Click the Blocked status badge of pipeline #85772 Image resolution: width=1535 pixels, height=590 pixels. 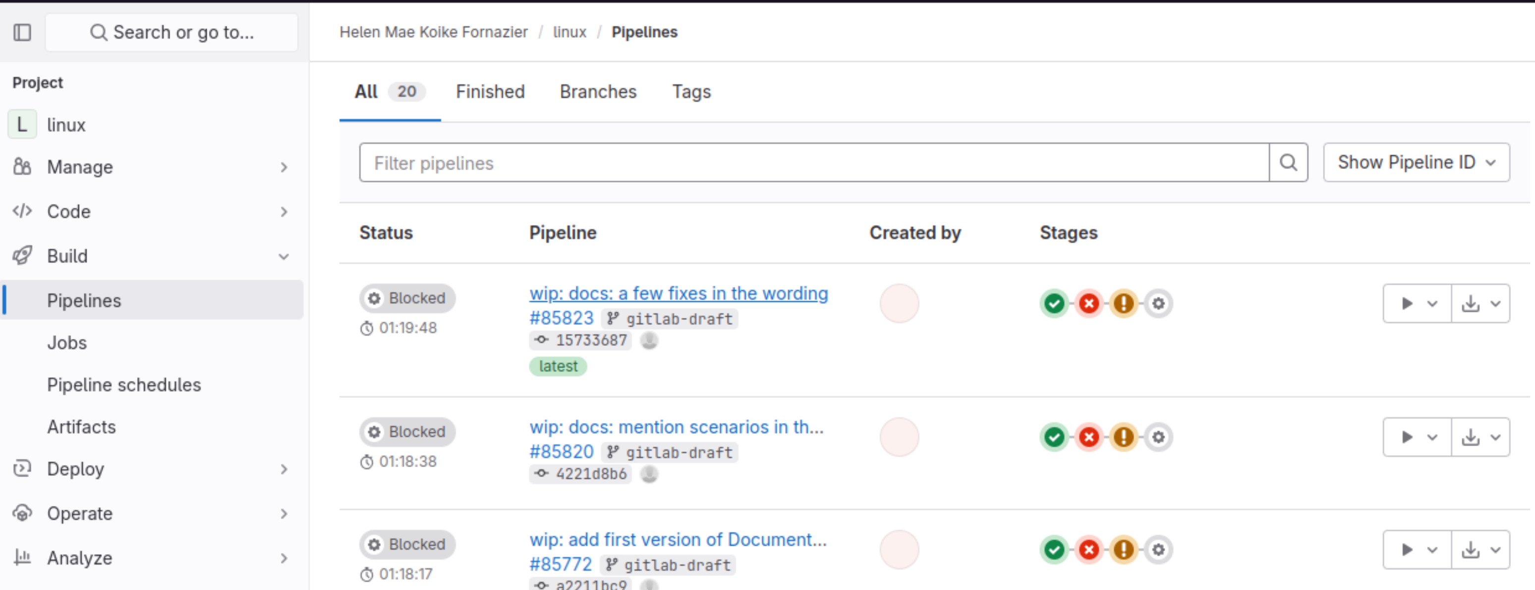pyautogui.click(x=407, y=544)
